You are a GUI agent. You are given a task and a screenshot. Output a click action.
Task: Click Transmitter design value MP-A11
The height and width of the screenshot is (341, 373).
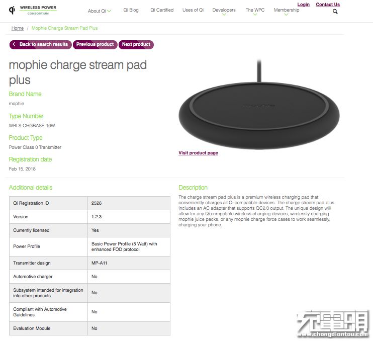click(x=99, y=263)
